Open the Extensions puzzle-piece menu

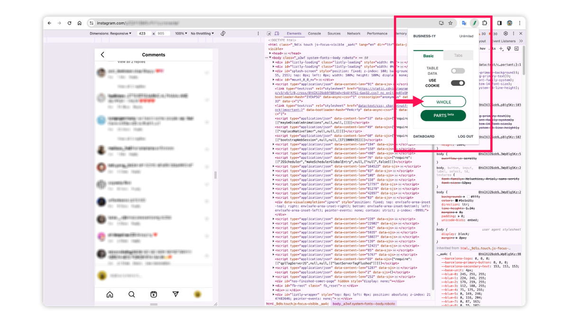(x=485, y=23)
